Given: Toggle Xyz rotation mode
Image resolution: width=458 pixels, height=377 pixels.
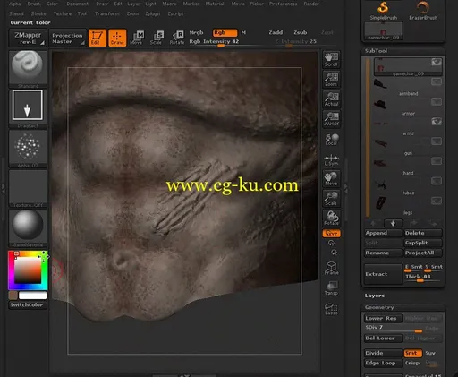Looking at the screenshot, I should (x=331, y=234).
